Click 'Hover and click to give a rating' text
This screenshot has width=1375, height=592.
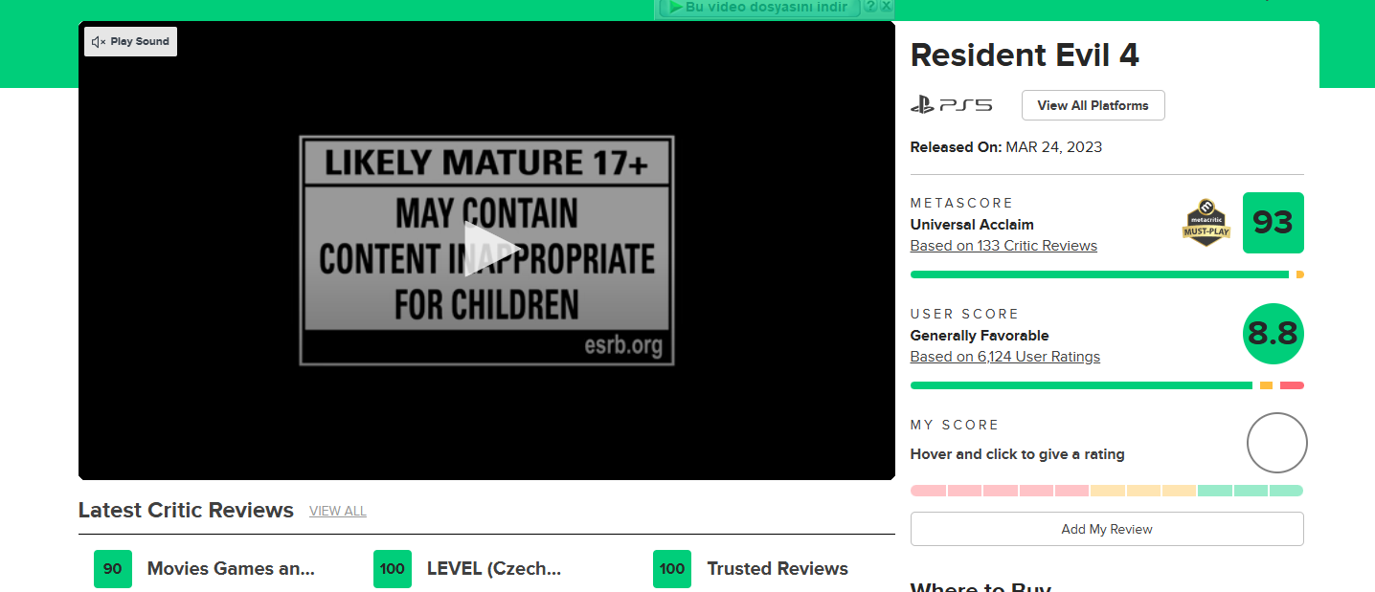pyautogui.click(x=1017, y=454)
